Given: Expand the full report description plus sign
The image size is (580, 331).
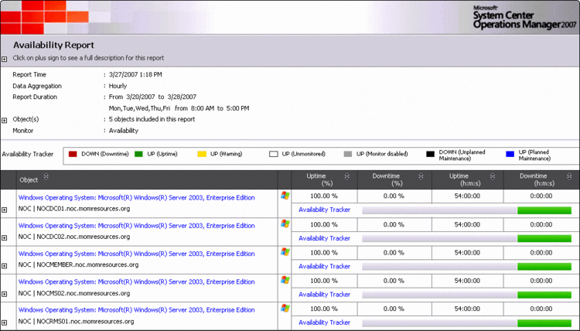Looking at the screenshot, I should pyautogui.click(x=5, y=59).
